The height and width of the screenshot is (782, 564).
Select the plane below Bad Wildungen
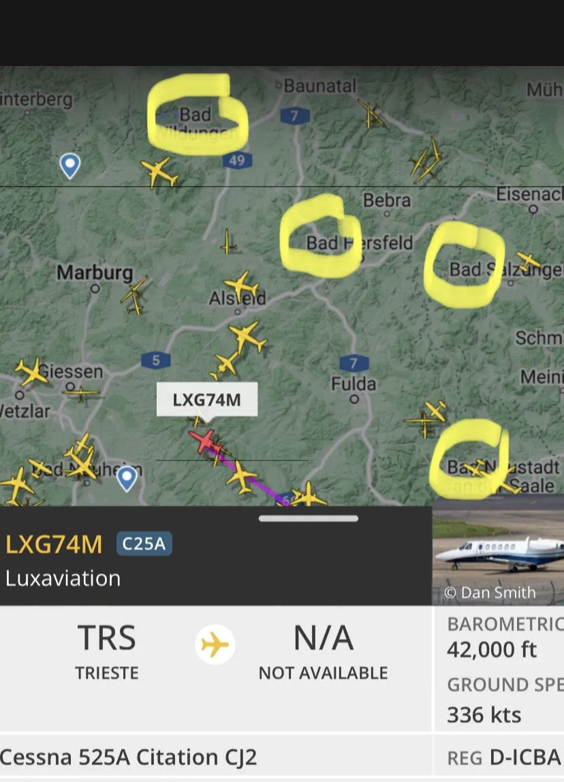coord(159,172)
